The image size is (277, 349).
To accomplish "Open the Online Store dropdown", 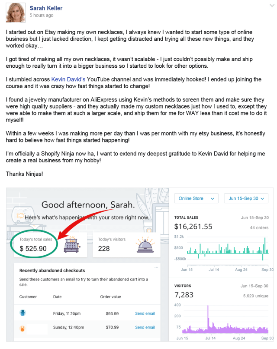I will [x=196, y=198].
